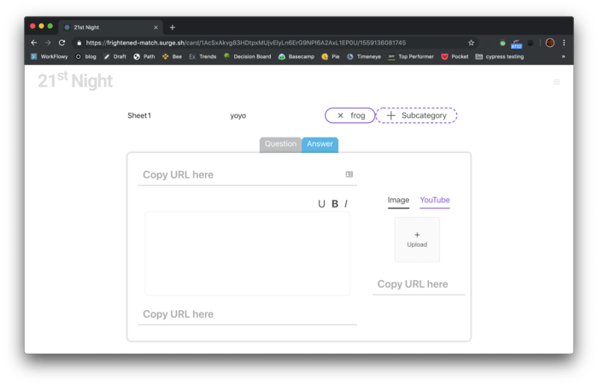Select the YouTube media tab
The height and width of the screenshot is (386, 598).
click(434, 201)
